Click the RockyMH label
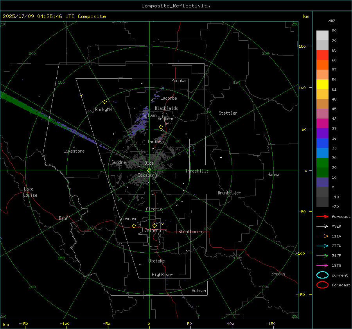The height and width of the screenshot is (329, 352). pos(103,110)
